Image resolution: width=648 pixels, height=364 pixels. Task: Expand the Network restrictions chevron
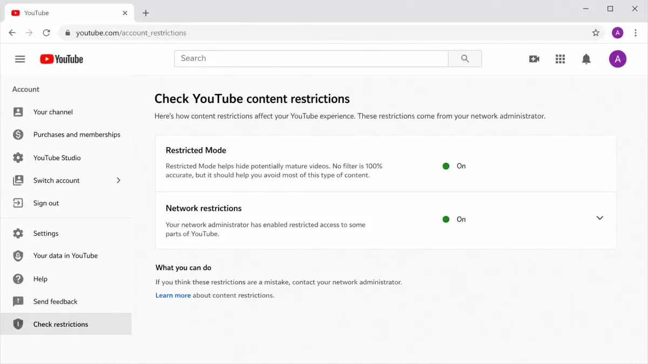599,218
